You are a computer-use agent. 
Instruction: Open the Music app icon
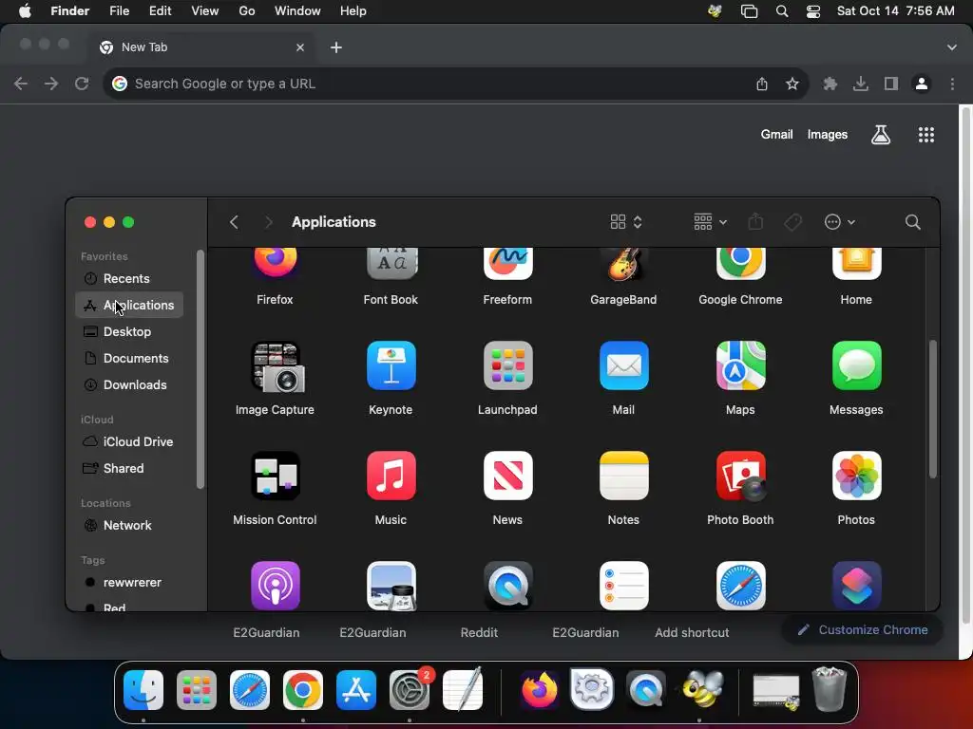click(391, 476)
